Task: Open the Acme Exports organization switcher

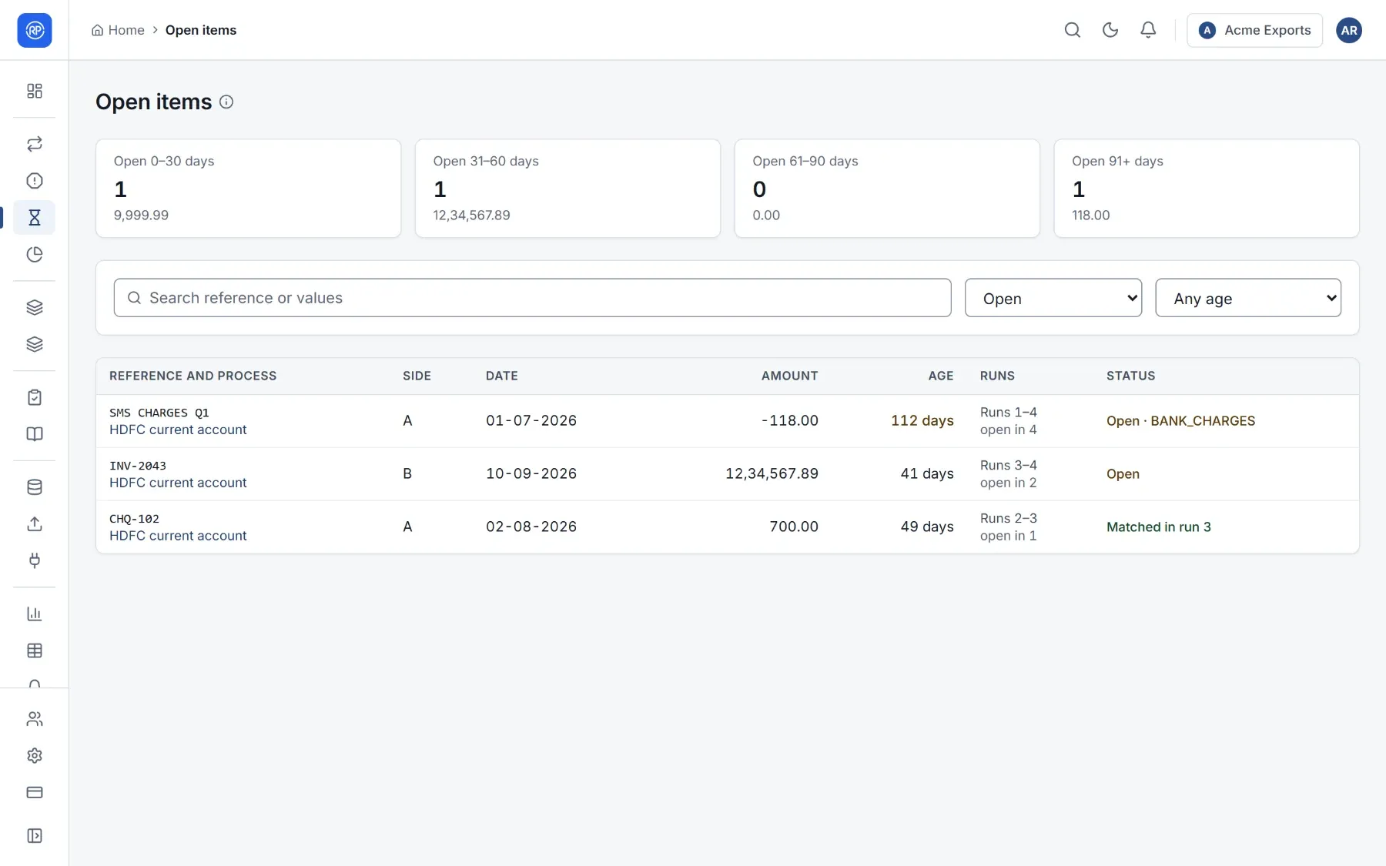Action: click(x=1254, y=30)
